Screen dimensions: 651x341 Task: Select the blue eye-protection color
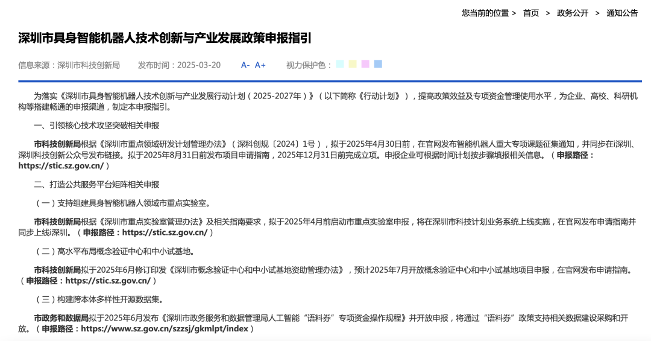tap(378, 64)
